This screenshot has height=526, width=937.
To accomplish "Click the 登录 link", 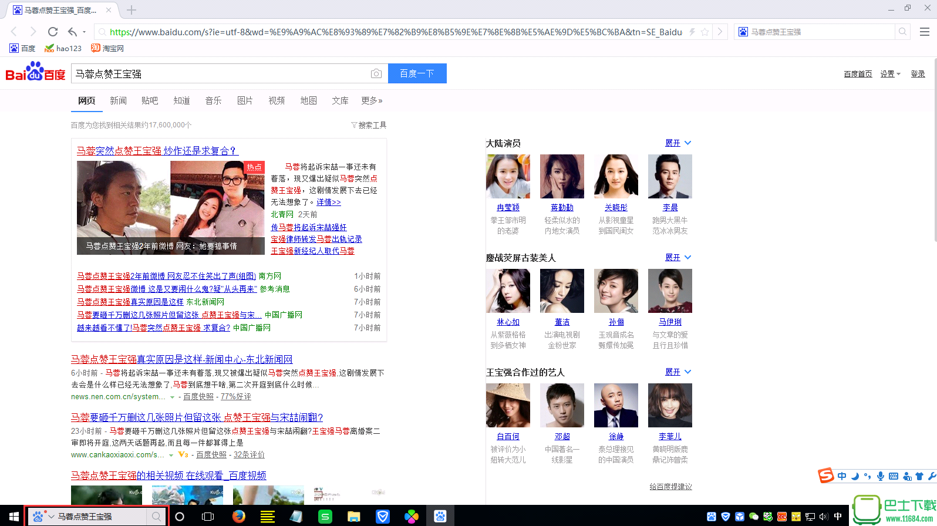I will (x=918, y=74).
